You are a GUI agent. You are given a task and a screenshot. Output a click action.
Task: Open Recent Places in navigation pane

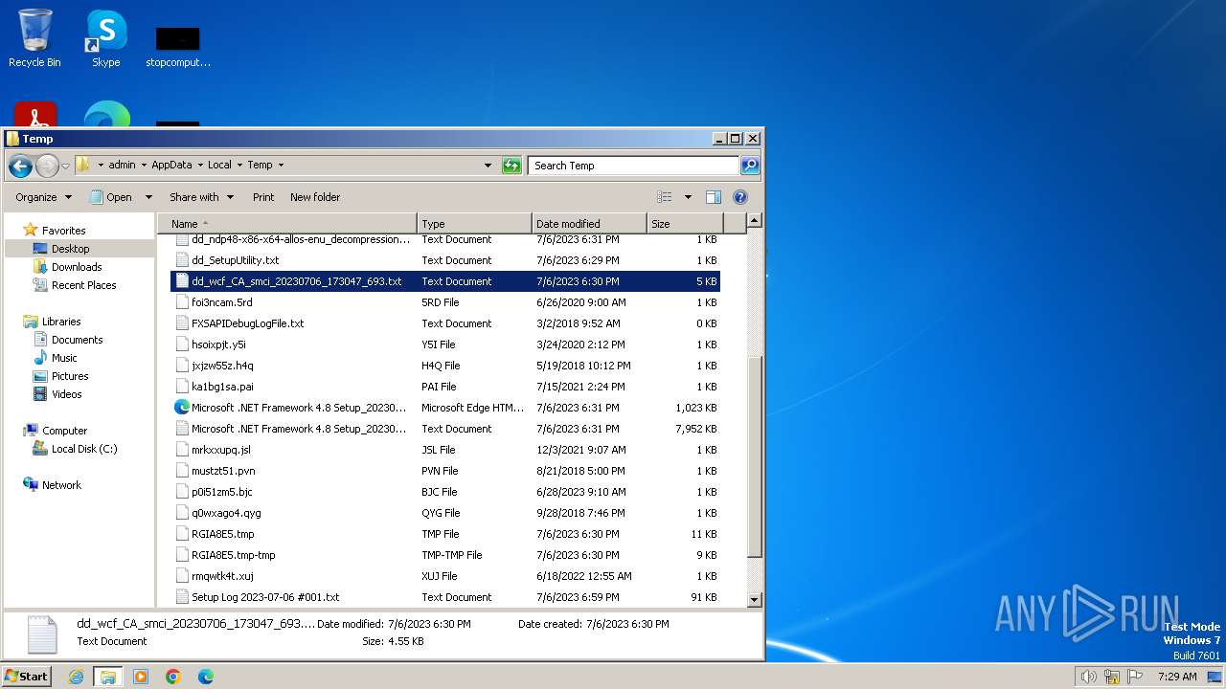83,285
